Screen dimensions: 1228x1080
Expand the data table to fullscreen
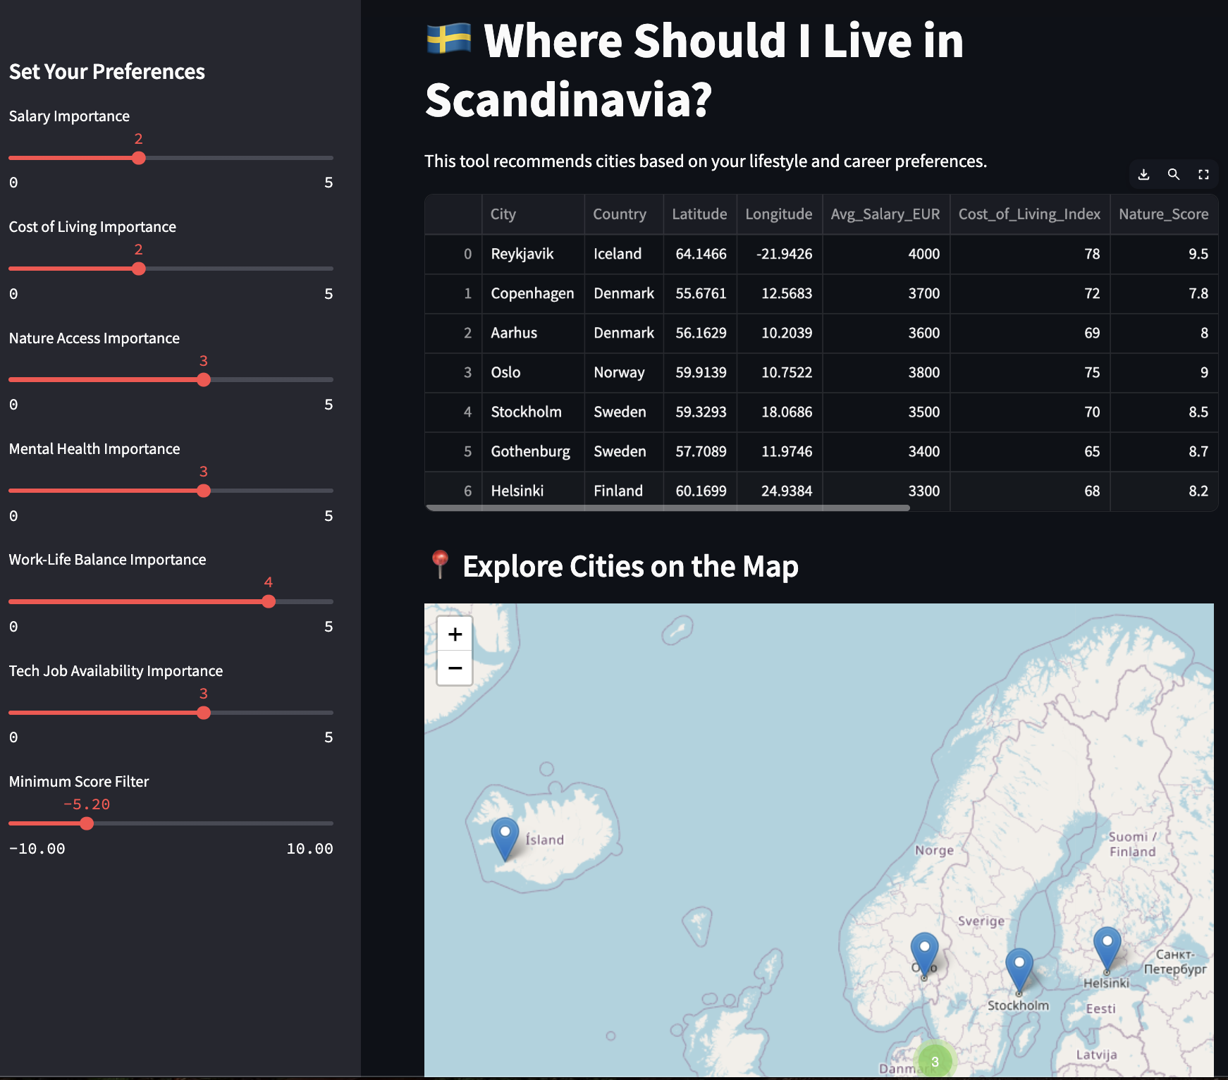(1203, 174)
